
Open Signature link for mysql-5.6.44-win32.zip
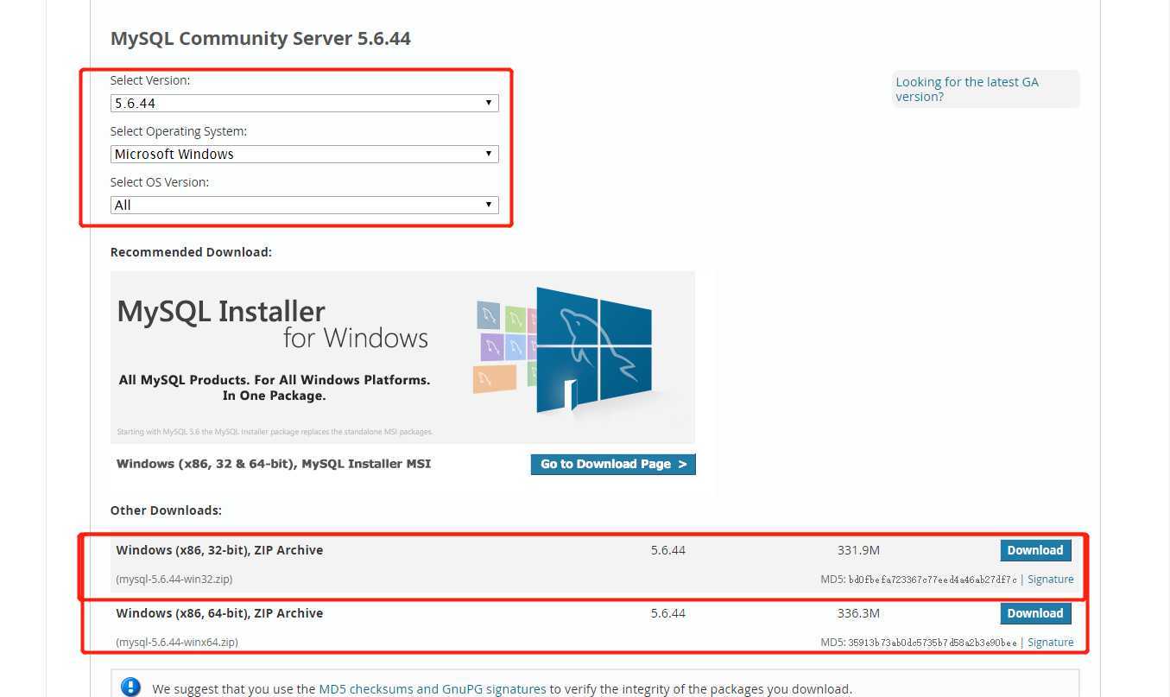(x=1051, y=580)
